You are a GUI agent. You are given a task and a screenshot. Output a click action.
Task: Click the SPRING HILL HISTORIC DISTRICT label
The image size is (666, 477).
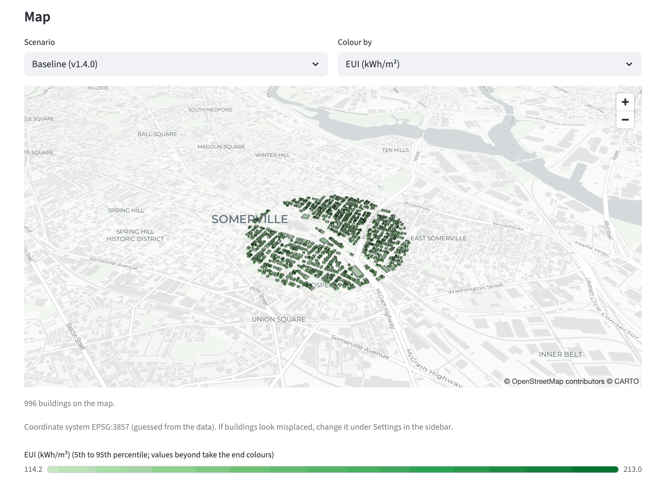135,235
